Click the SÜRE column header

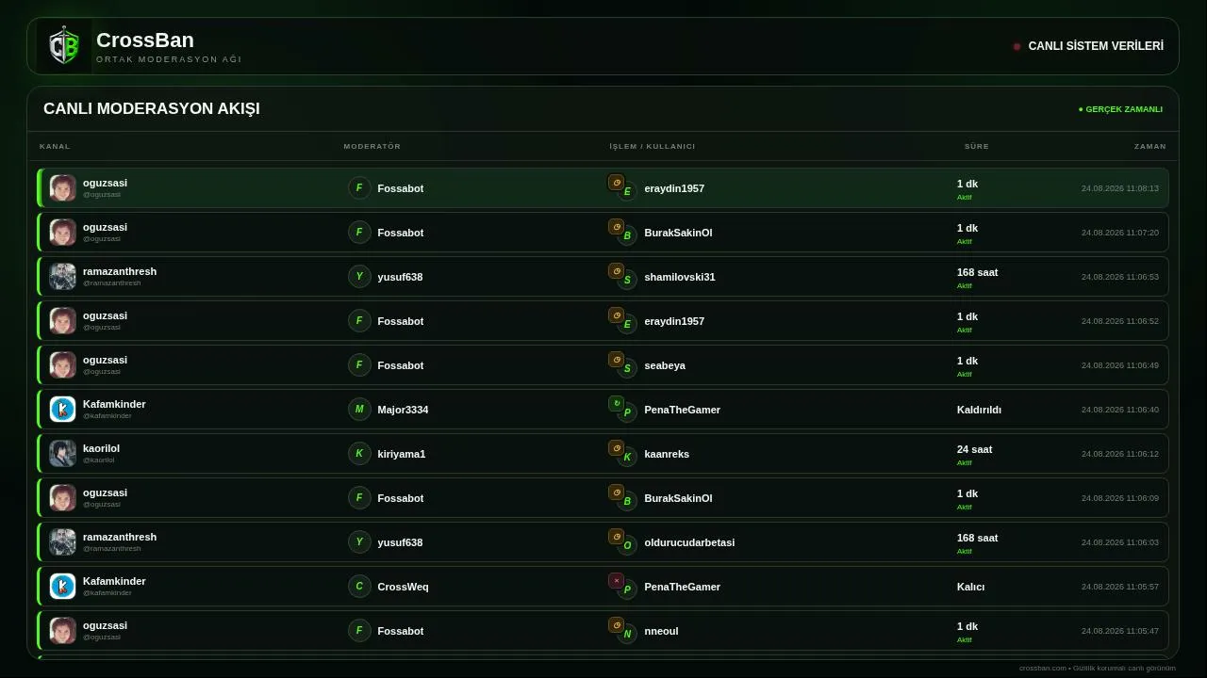coord(977,146)
